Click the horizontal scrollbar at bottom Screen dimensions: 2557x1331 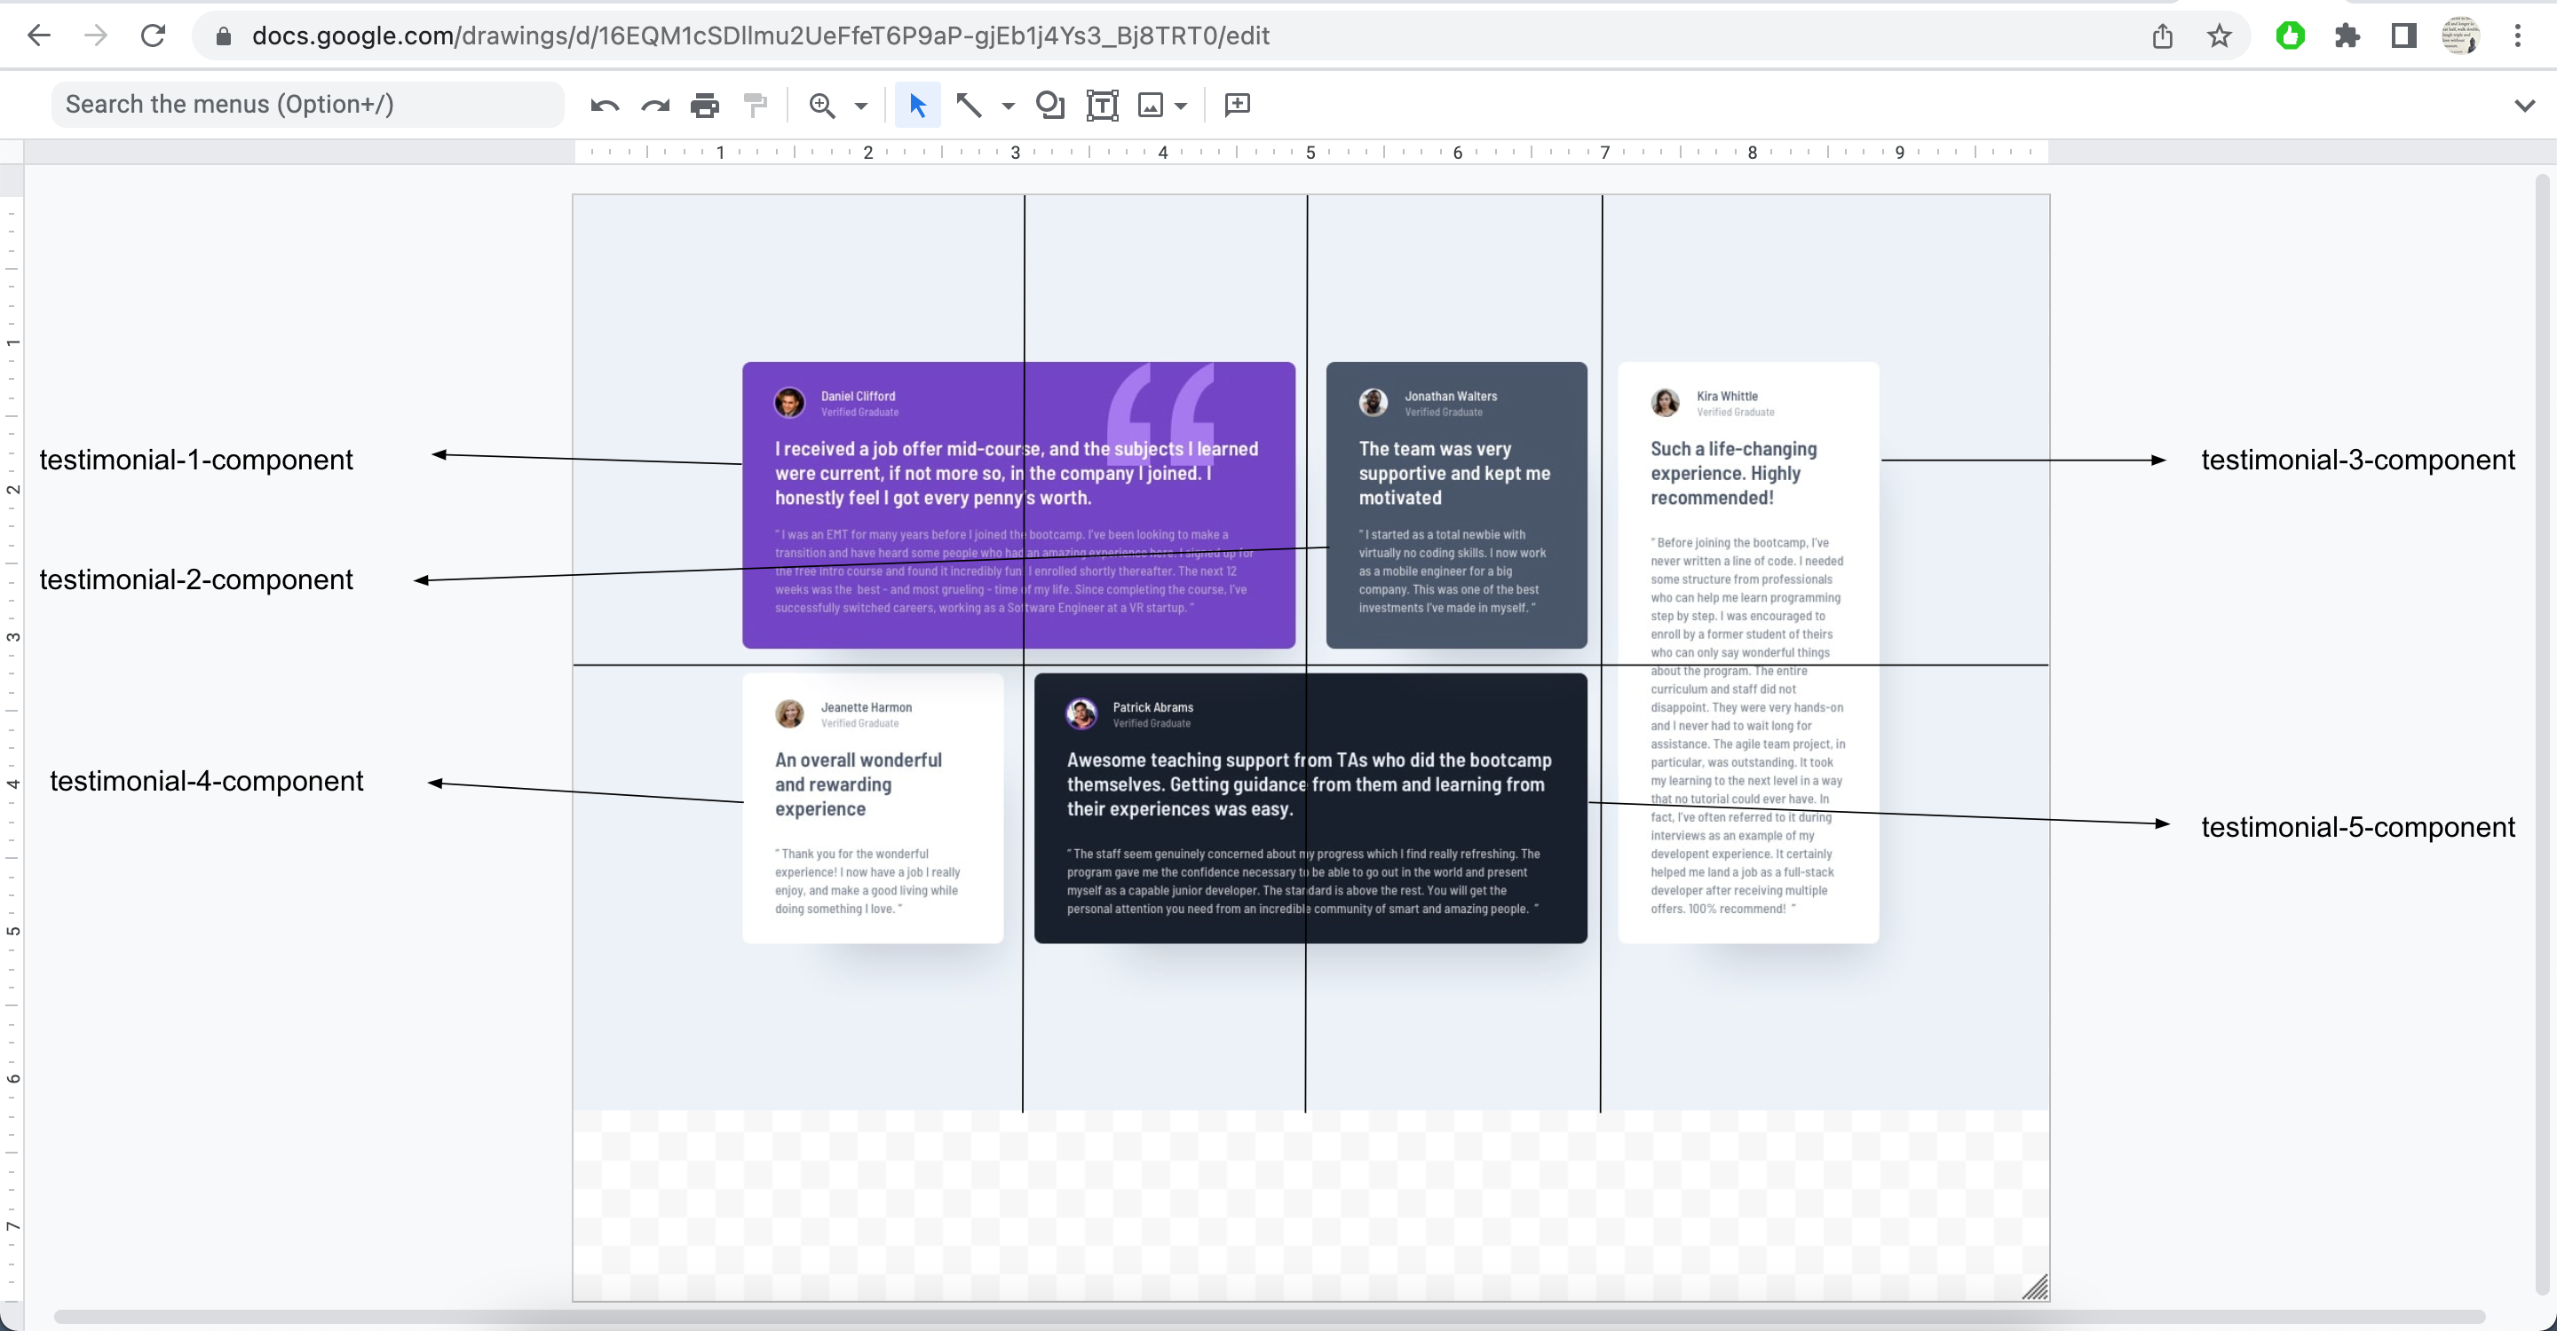point(1270,1317)
